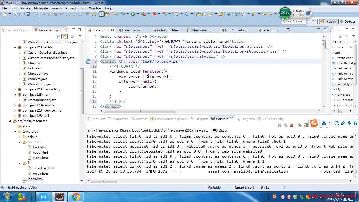Switch to the Servers view tab
The image size is (359, 202).
pos(139,119)
